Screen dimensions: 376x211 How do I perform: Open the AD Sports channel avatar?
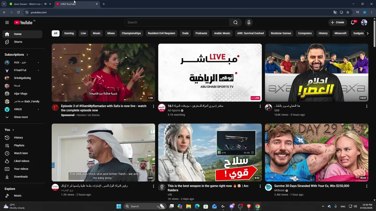point(162,108)
